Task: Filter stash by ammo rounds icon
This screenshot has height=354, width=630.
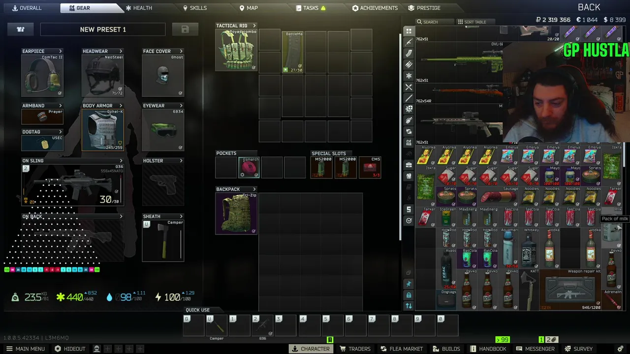Action: (409, 64)
